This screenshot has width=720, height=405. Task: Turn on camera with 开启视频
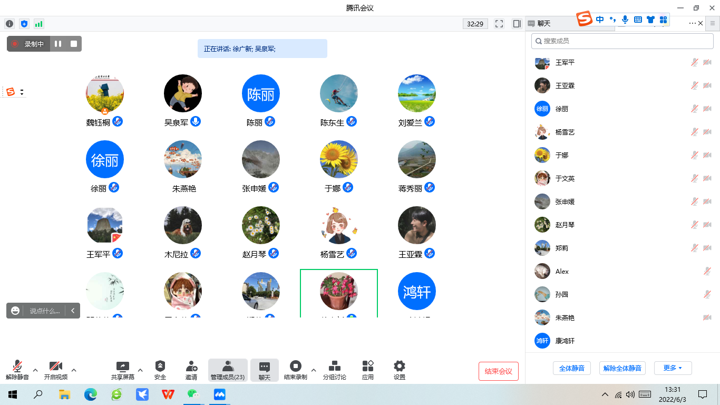point(56,369)
